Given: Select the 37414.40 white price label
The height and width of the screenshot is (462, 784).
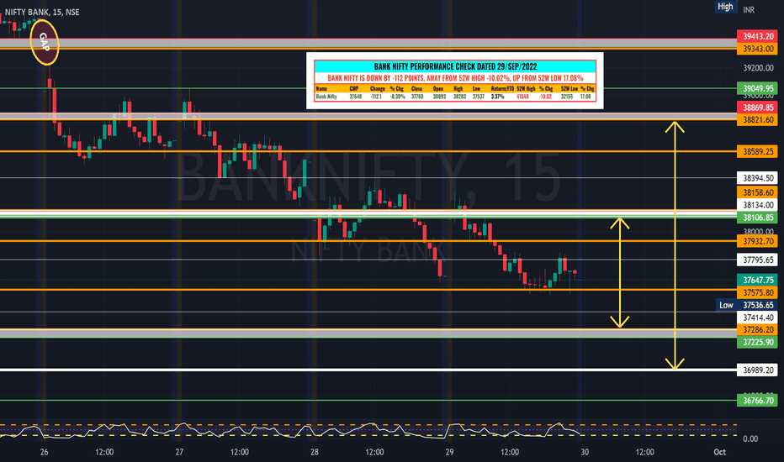Looking at the screenshot, I should (x=757, y=318).
